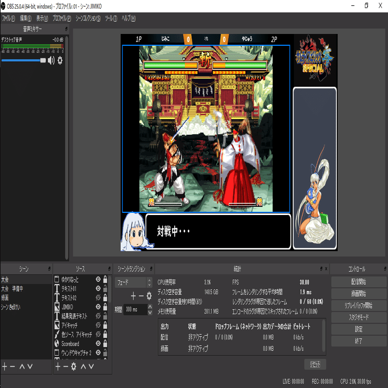Viewport: 388px width, 388px height.
Task: Hide the JIMIKO source
Action: click(98, 307)
